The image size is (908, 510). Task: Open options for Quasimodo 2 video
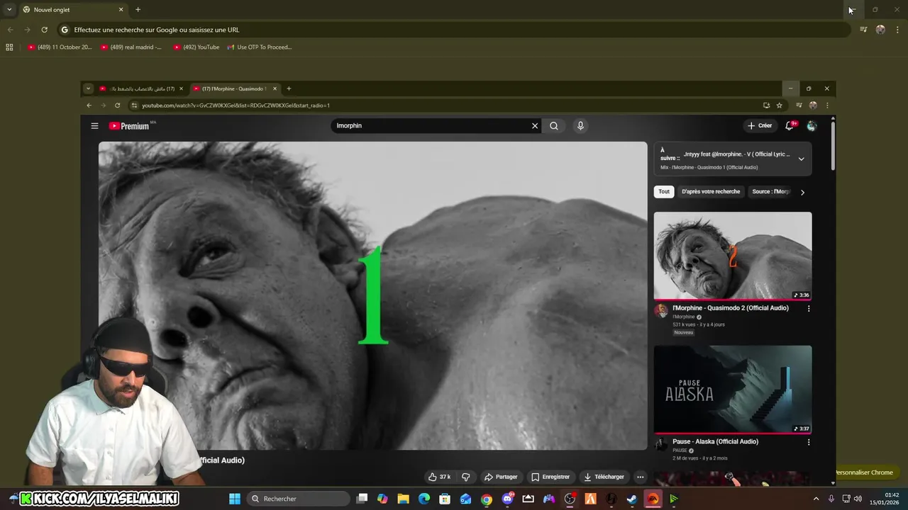pos(809,309)
